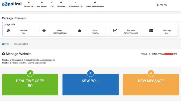The height and width of the screenshot is (101, 181).
Task: Click the Votes count 17082
Action: pyautogui.click(x=95, y=33)
